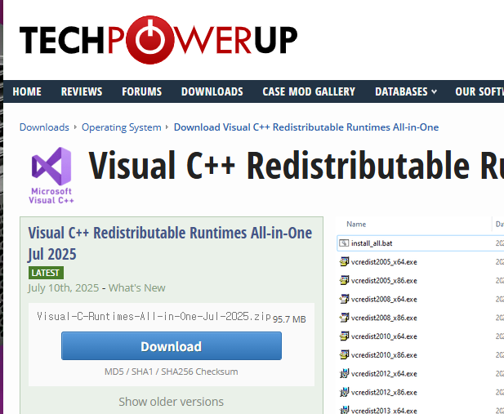504x414 pixels.
Task: Click the vcredist2005_x86.exe file icon
Action: pos(344,281)
